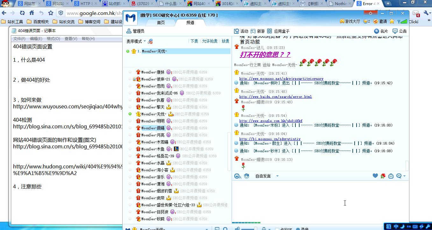Reload the browser page

click(22, 13)
